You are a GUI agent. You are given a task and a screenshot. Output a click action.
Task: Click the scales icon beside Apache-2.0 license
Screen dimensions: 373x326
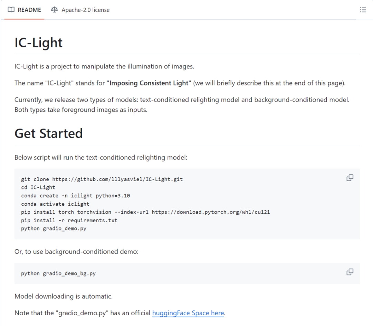click(54, 10)
